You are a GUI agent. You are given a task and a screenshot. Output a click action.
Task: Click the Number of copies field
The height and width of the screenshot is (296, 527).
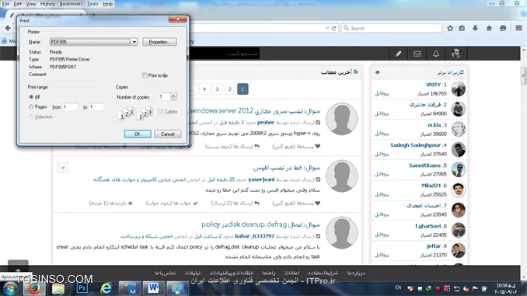pyautogui.click(x=164, y=97)
